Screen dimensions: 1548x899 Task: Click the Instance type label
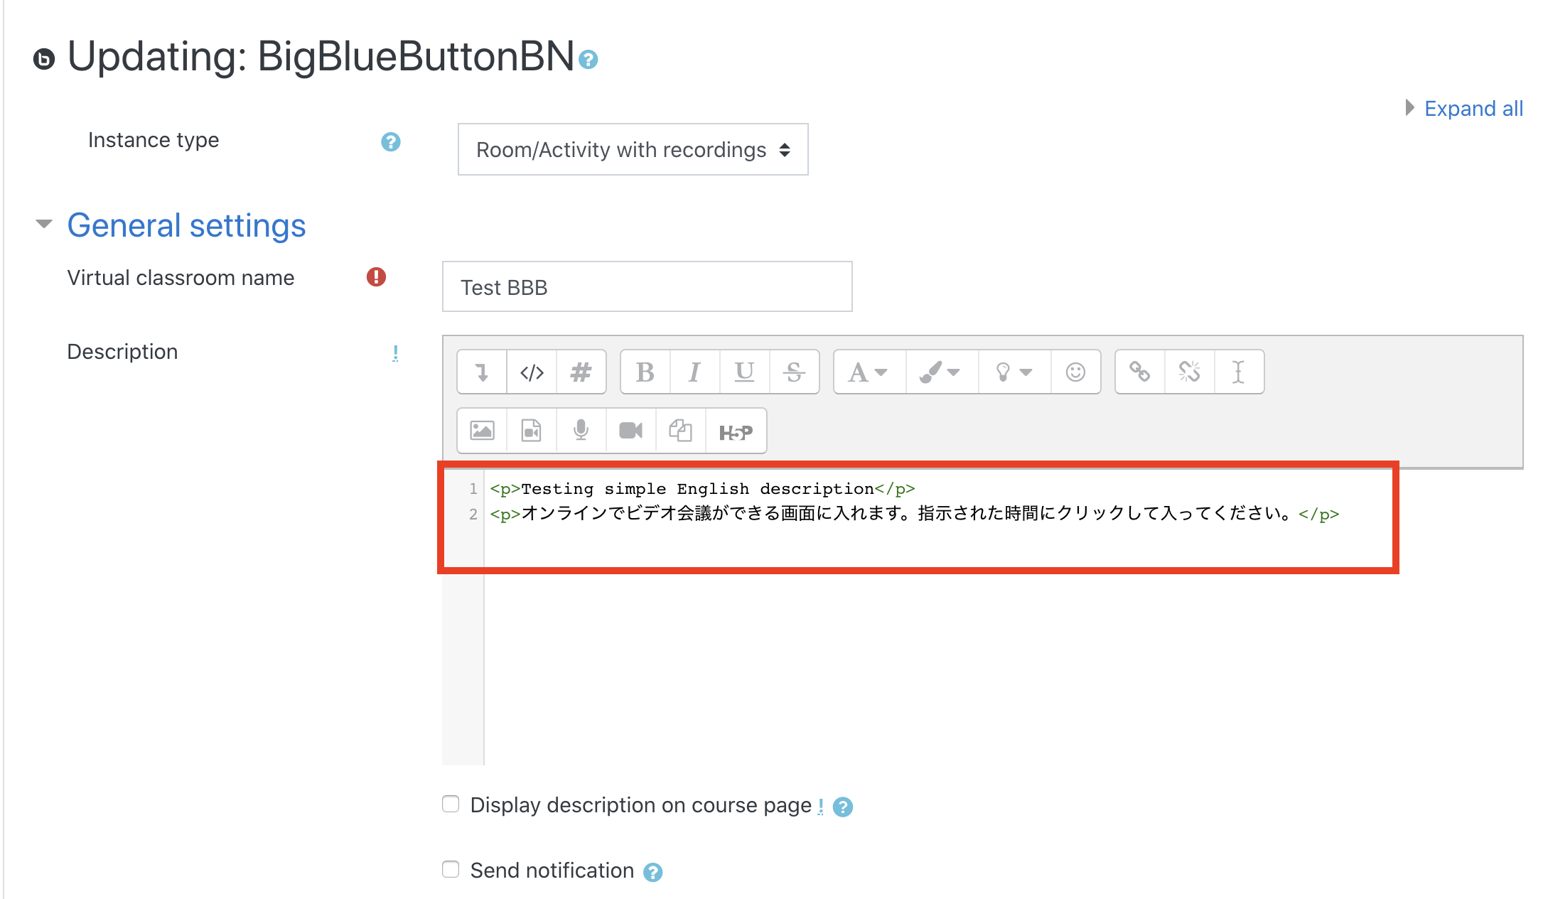click(154, 140)
